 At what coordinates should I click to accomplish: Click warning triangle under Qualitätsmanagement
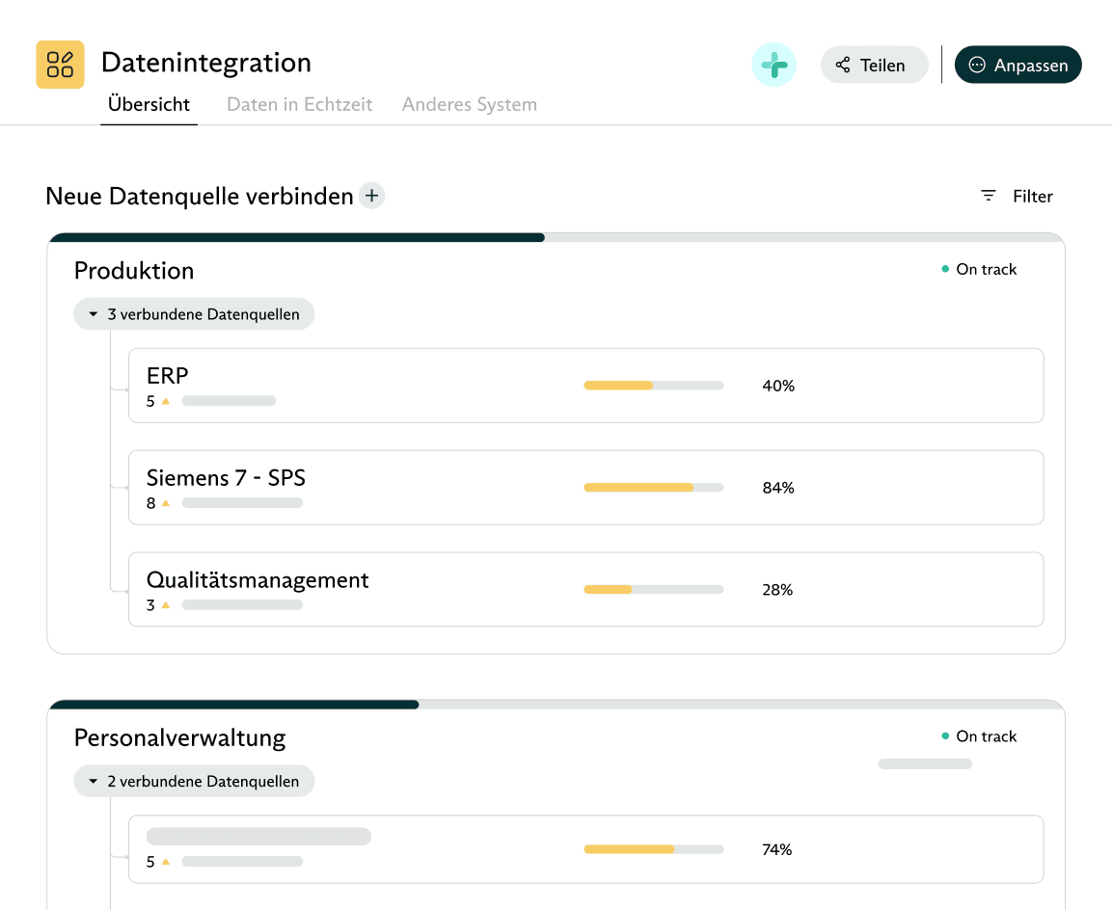166,605
